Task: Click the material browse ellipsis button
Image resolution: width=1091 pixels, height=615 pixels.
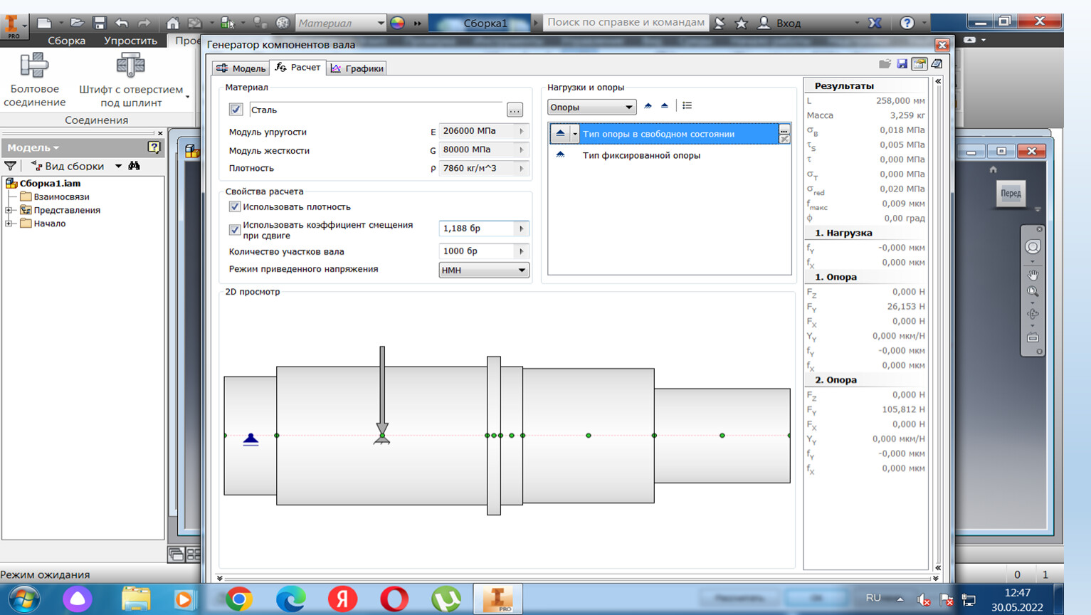Action: [x=515, y=110]
